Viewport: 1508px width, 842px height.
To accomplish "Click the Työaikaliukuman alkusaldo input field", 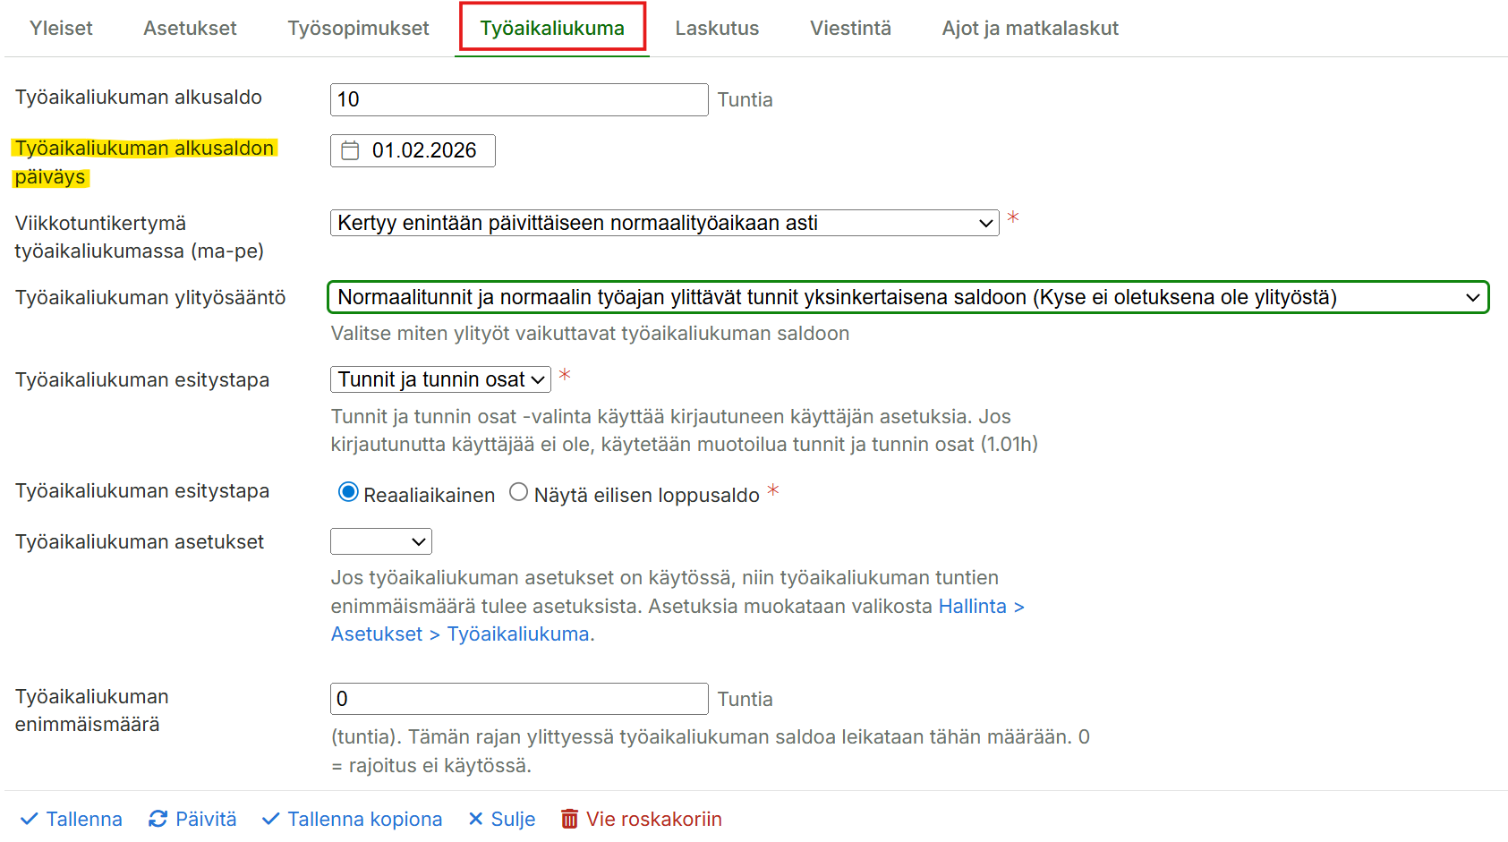I will click(519, 99).
